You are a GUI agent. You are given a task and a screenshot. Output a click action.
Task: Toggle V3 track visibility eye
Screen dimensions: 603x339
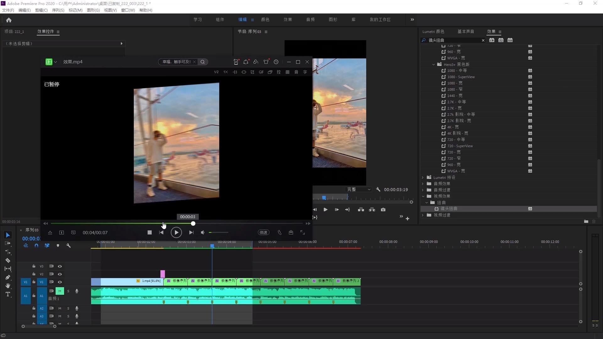coord(60,266)
